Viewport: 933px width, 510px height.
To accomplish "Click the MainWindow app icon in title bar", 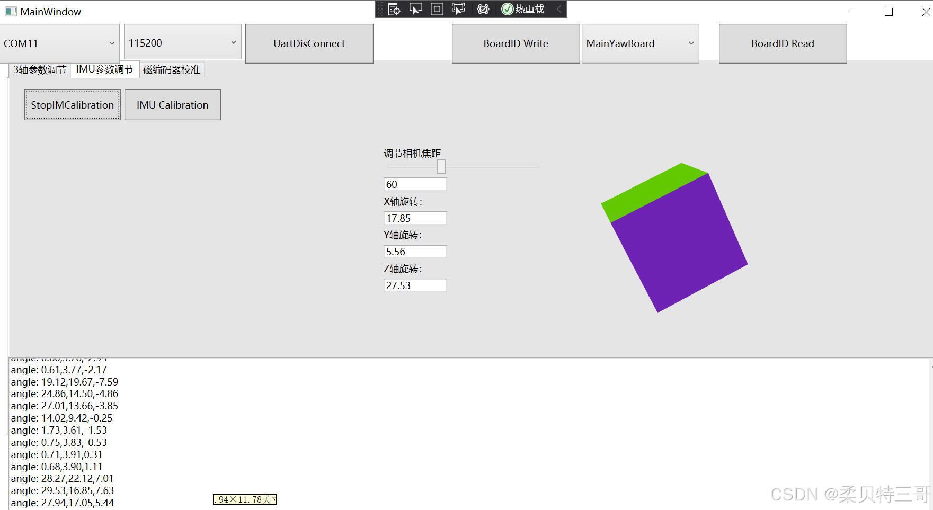I will pos(10,12).
